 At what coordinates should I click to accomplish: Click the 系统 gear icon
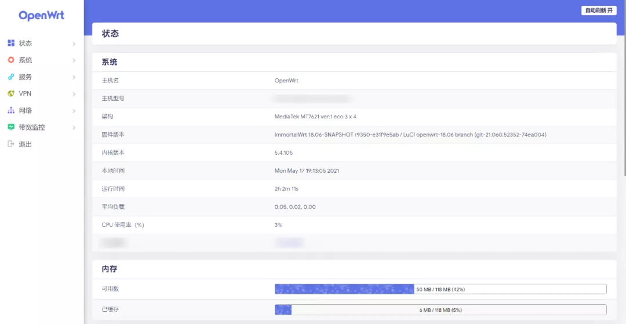tap(11, 60)
